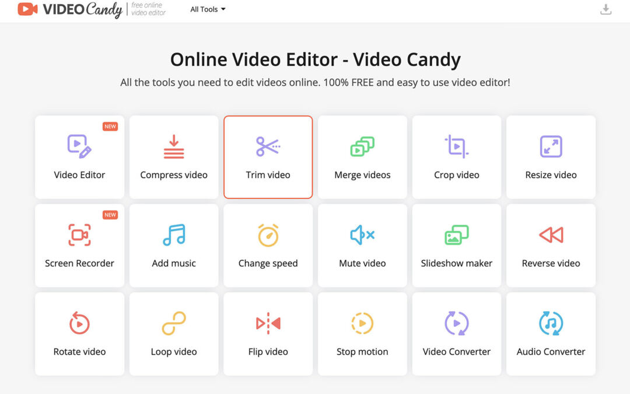The height and width of the screenshot is (394, 630).
Task: Click the Stop motion tile label
Action: [362, 351]
